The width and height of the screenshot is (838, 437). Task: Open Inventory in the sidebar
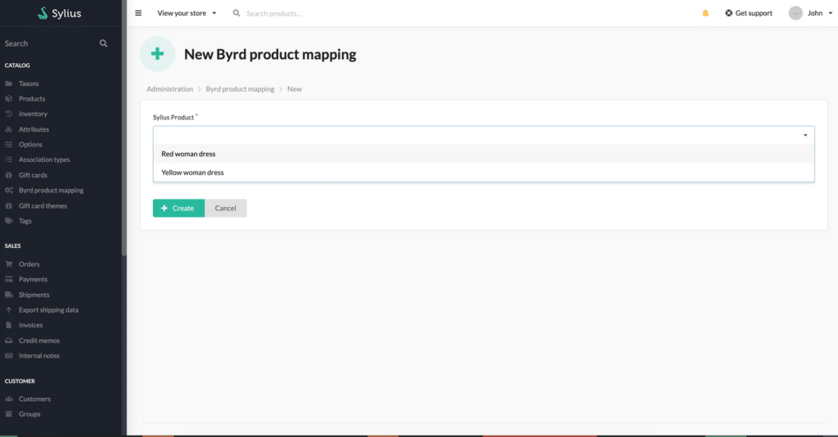point(33,114)
